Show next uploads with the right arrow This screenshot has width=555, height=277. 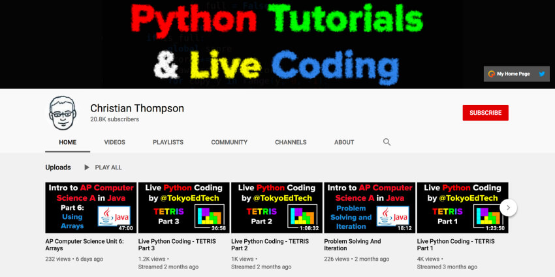508,208
